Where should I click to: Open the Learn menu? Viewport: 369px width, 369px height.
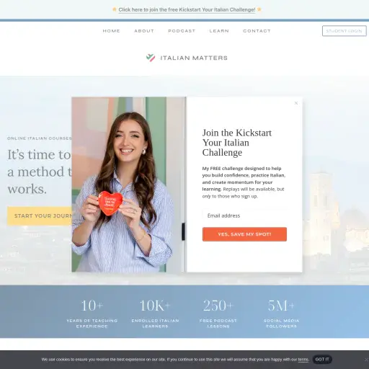(219, 31)
